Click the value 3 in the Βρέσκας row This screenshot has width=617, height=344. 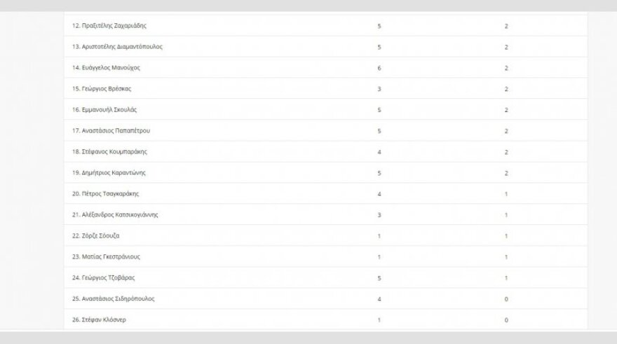[x=379, y=89]
